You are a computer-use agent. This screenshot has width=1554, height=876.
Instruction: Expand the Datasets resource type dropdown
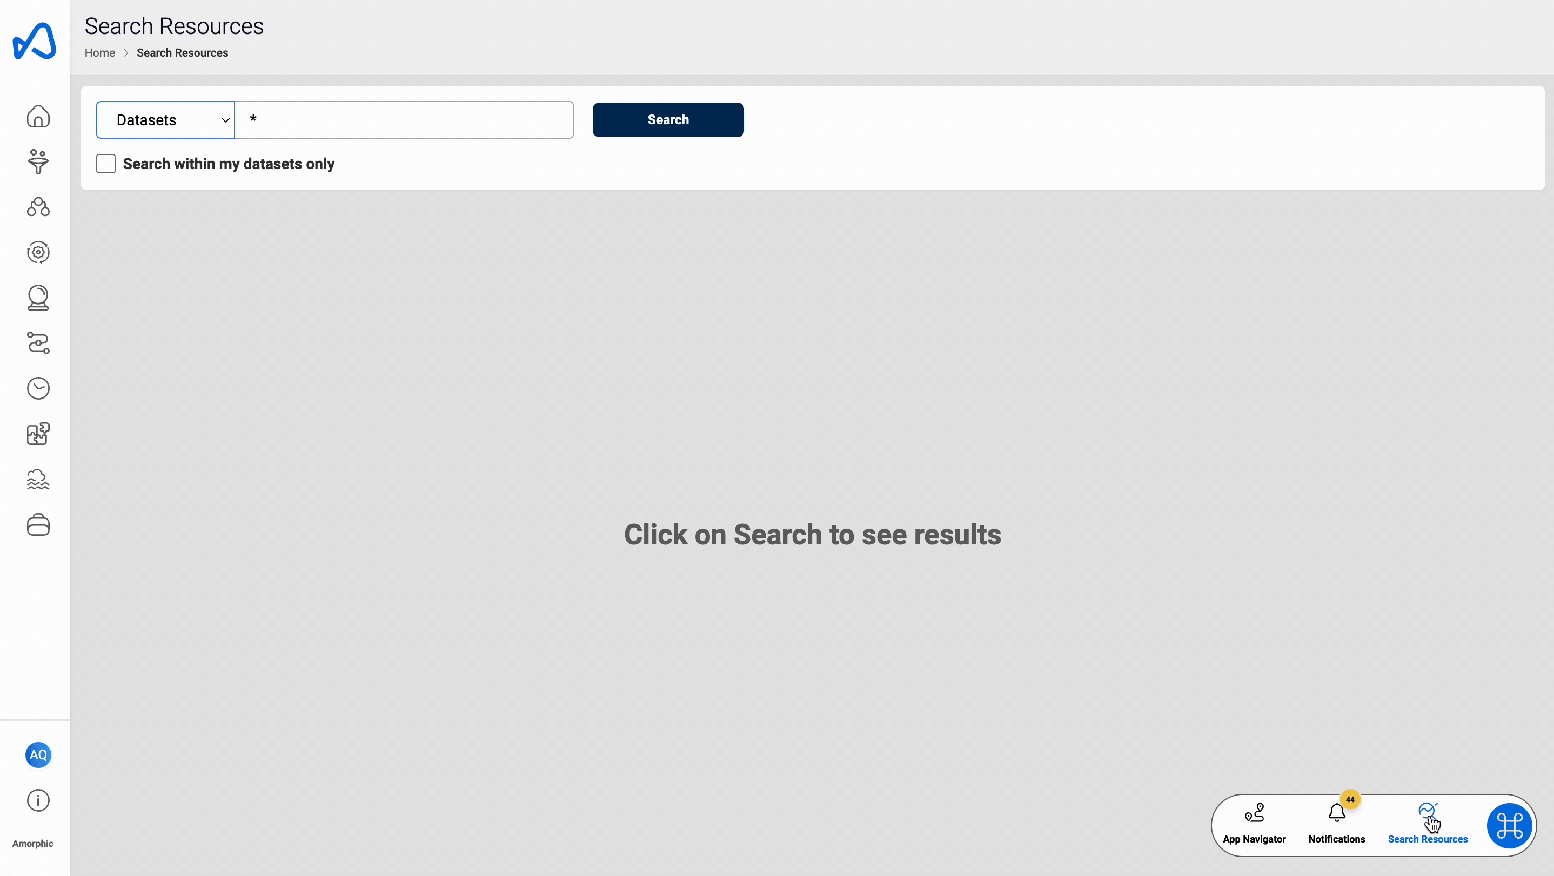tap(165, 119)
